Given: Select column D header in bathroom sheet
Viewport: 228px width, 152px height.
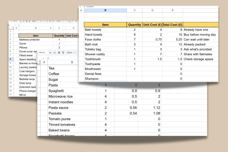Looking at the screenshot, I should pos(153,10).
